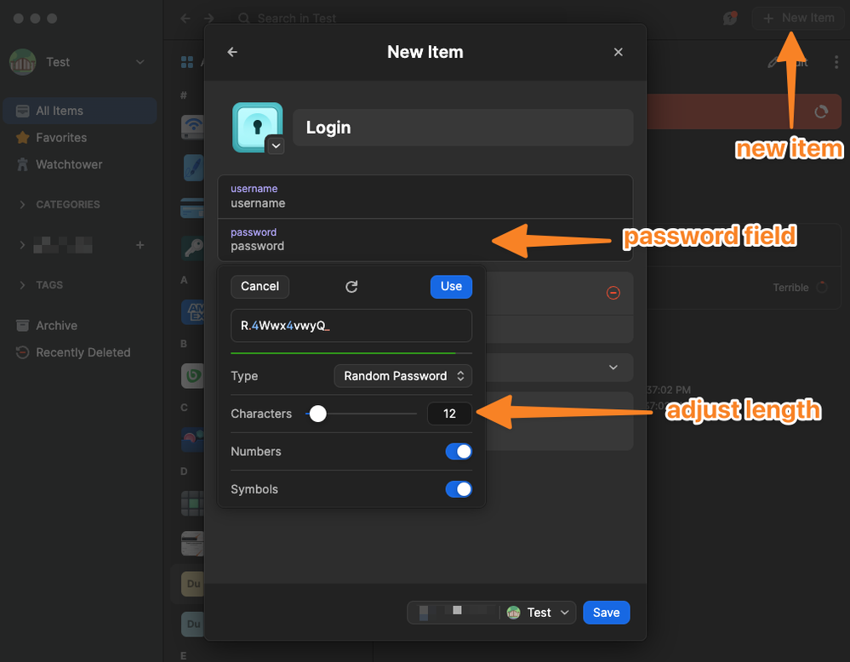Screen dimensions: 850x662
Task: Select All Items in the sidebar
Action: [x=60, y=111]
